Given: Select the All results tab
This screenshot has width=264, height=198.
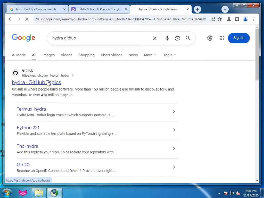Looking at the screenshot, I should coord(34,55).
